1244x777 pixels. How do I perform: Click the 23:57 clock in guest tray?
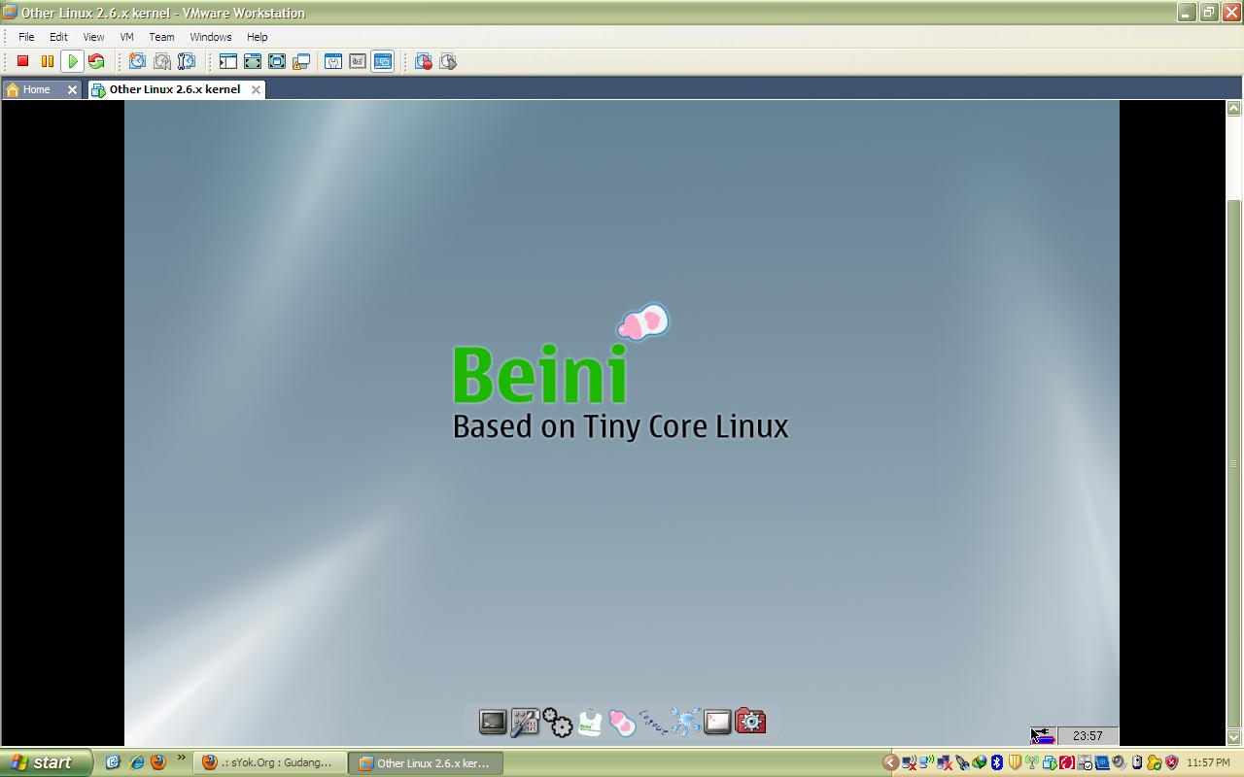point(1088,735)
